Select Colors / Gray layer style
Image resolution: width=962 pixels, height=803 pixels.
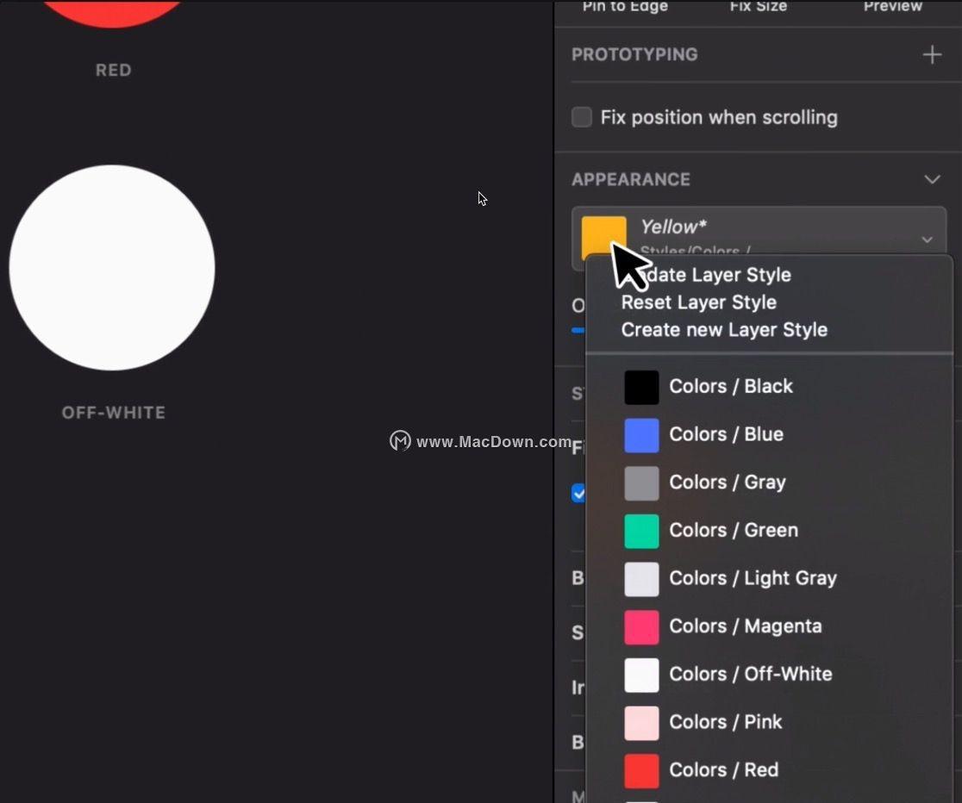click(x=770, y=482)
